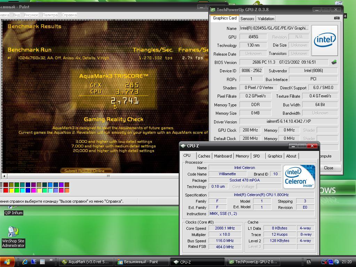Click the BIOS save chip icon in GPU-Z
Screen dimensions: 356x267
(x=334, y=62)
